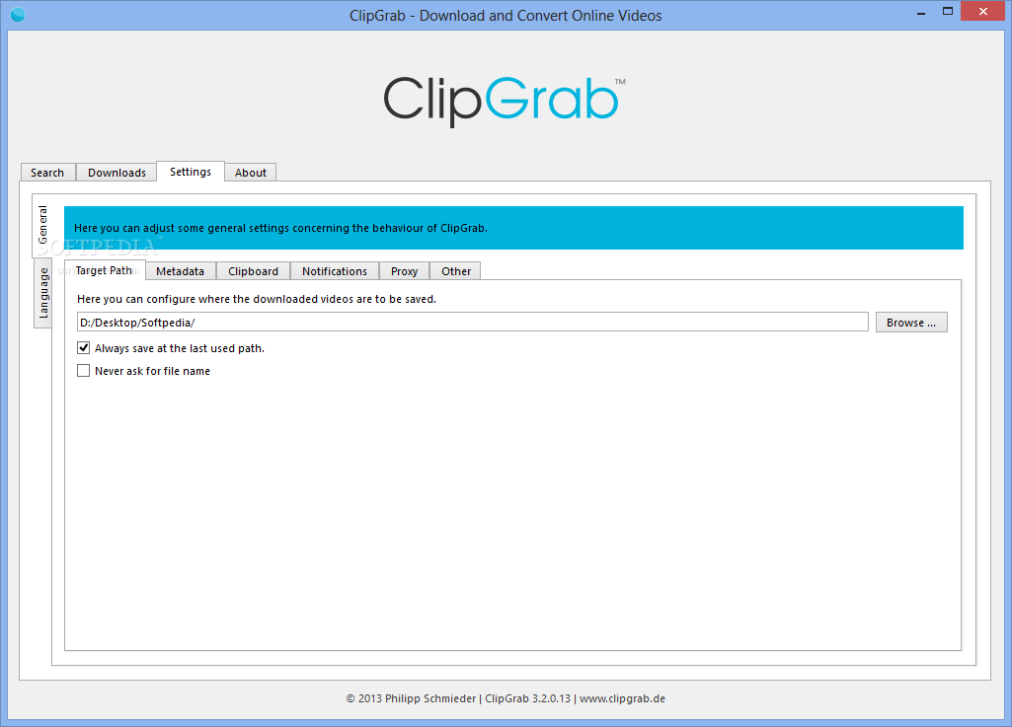Switch to the Search tab
1012x727 pixels.
(x=47, y=173)
